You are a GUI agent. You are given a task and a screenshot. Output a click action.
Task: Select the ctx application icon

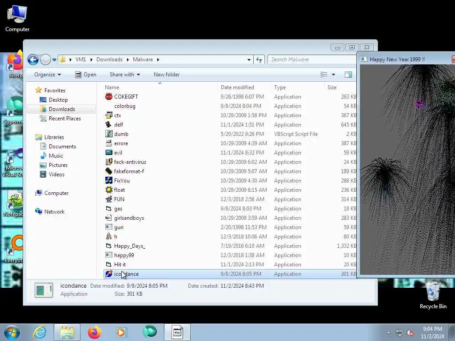tap(109, 115)
